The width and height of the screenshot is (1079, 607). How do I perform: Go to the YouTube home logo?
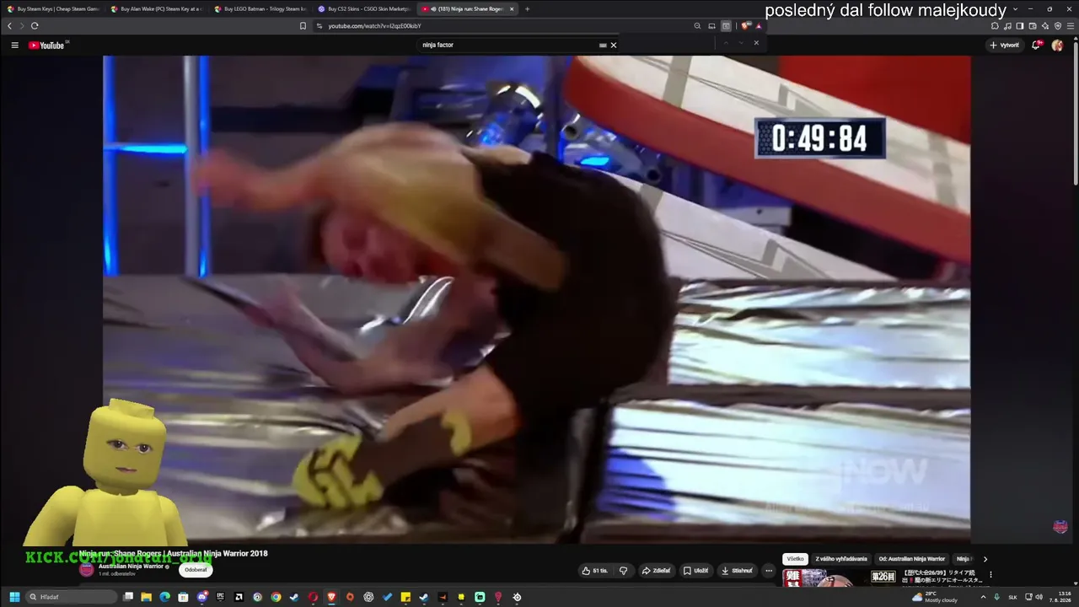[x=46, y=46]
